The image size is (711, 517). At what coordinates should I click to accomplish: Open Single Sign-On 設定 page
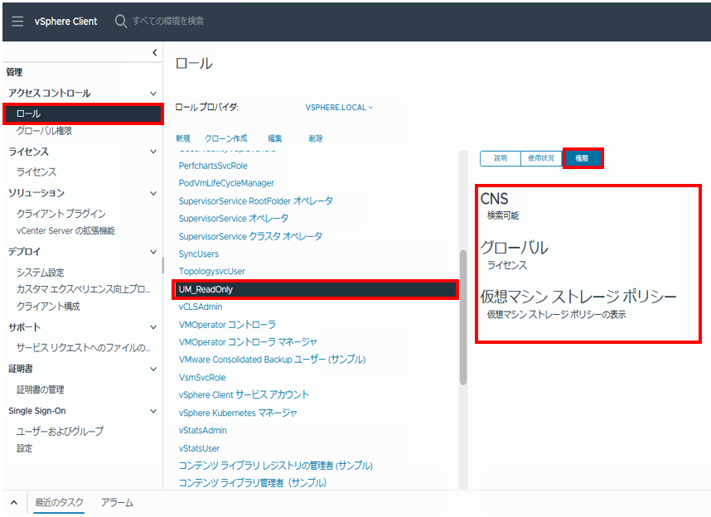[x=25, y=448]
